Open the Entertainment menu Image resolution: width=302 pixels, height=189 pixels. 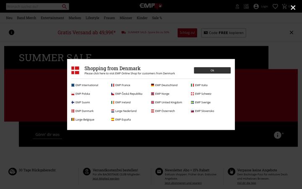pyautogui.click(x=52, y=18)
